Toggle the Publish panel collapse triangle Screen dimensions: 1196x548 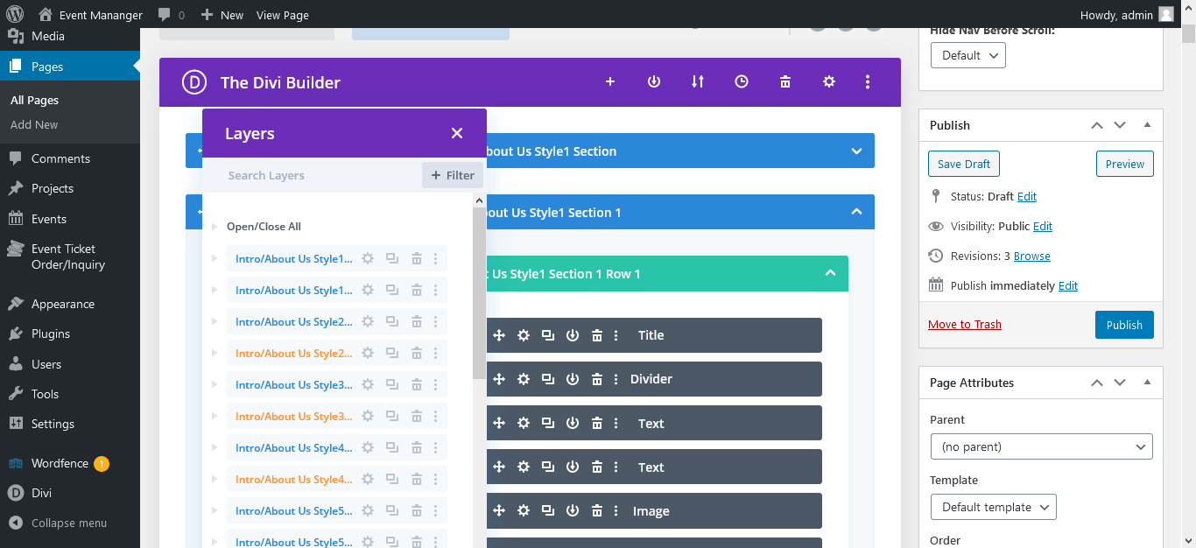tap(1147, 125)
